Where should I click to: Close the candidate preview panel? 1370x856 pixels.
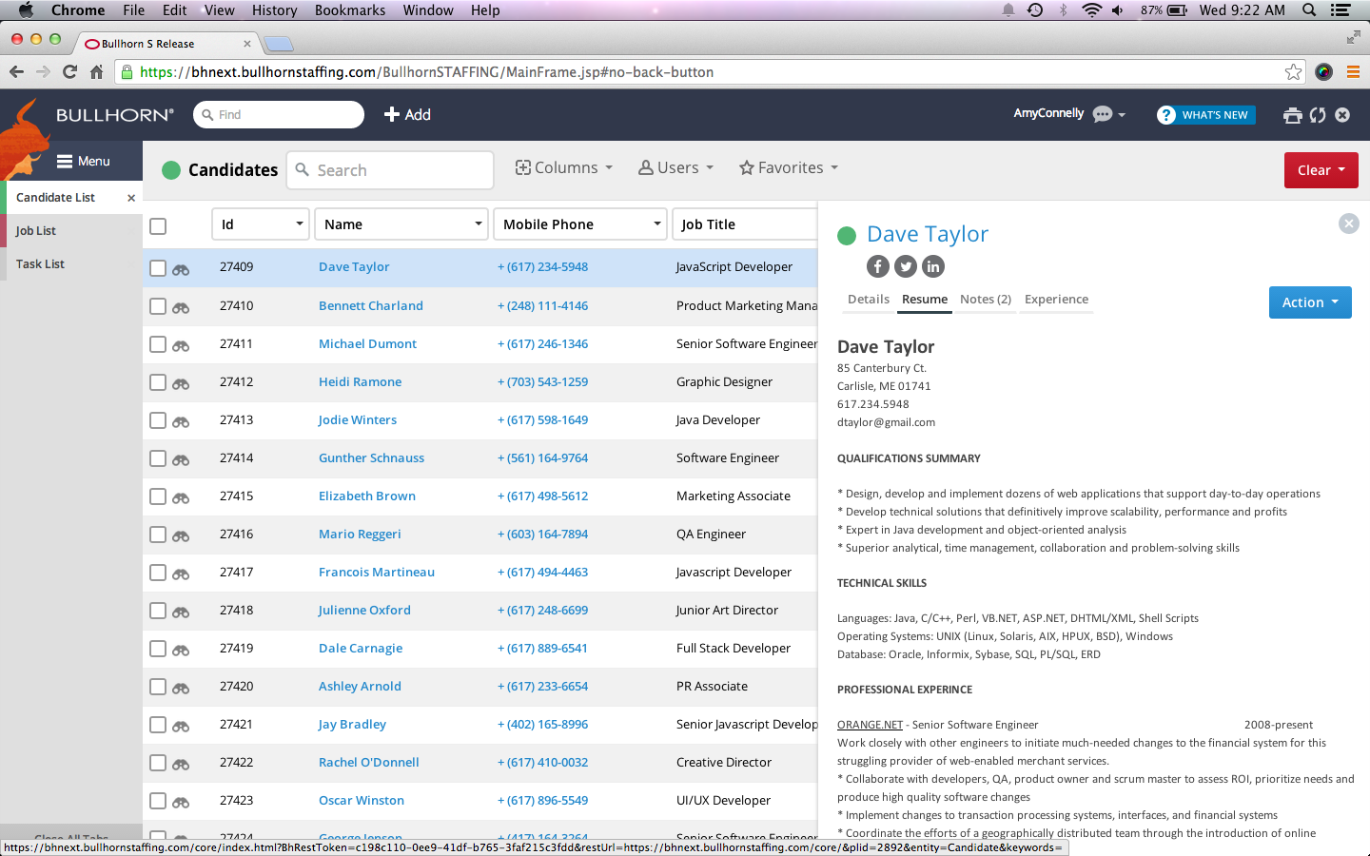tap(1348, 224)
